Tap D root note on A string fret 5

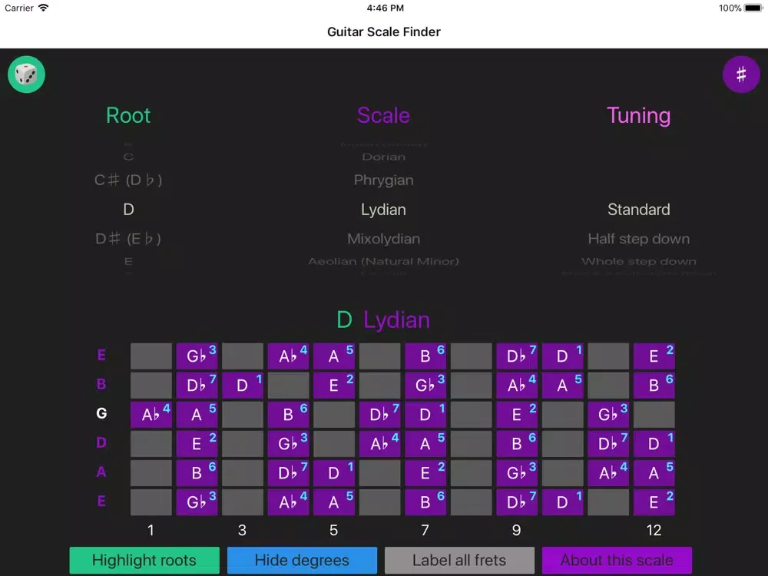pyautogui.click(x=334, y=473)
